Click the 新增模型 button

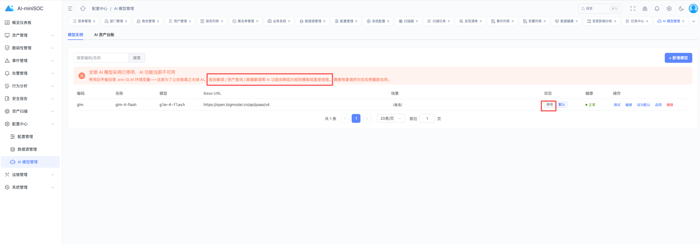[678, 58]
